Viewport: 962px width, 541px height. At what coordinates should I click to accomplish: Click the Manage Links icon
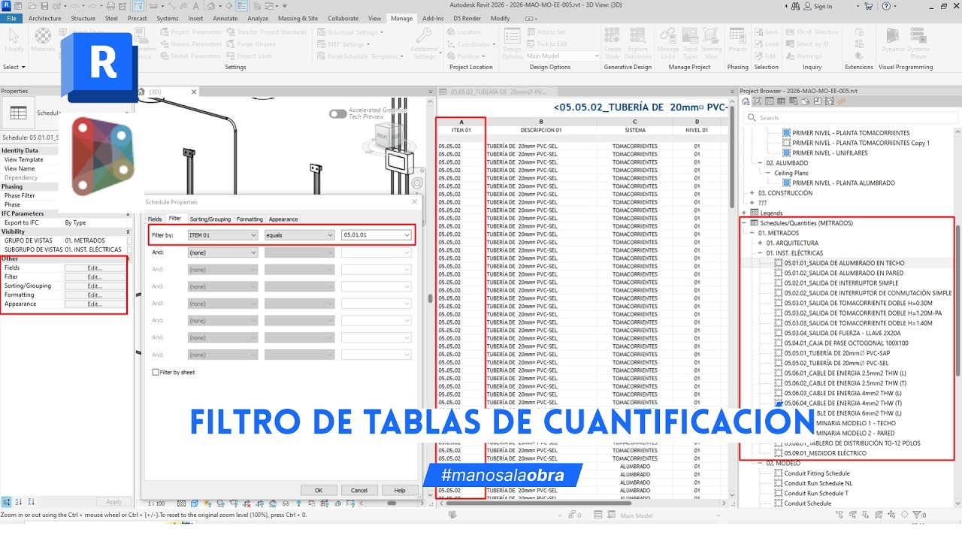[x=667, y=44]
